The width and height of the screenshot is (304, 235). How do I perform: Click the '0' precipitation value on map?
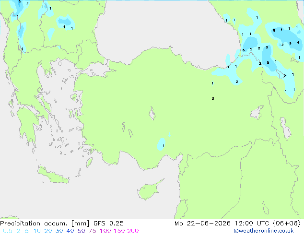(x=213, y=99)
